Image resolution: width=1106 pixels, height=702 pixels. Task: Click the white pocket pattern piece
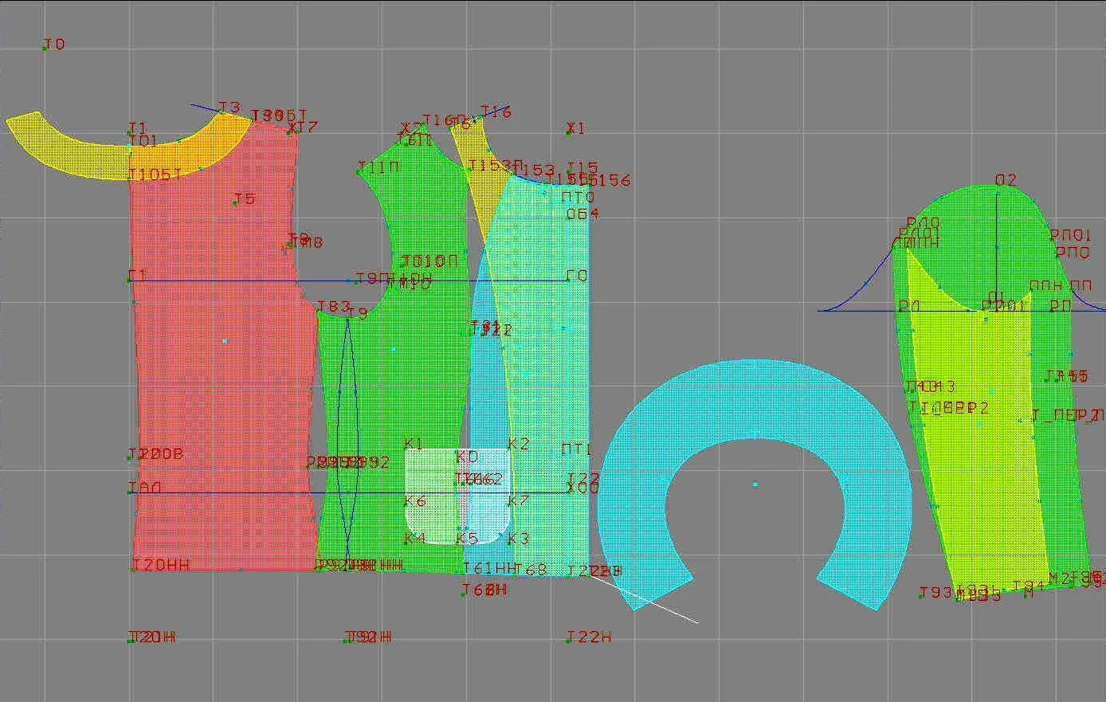pos(457,496)
